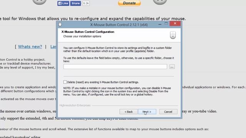Screen dimensions: 246x138
Task: Focus the custom folder path field
Action: tap(115, 67)
